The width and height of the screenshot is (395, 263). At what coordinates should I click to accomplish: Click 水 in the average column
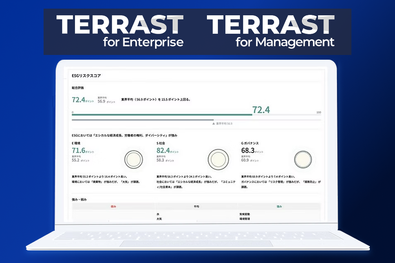click(158, 214)
